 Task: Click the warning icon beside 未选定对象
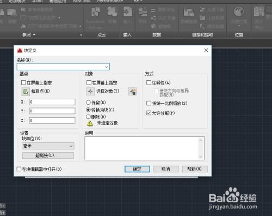tap(90, 123)
